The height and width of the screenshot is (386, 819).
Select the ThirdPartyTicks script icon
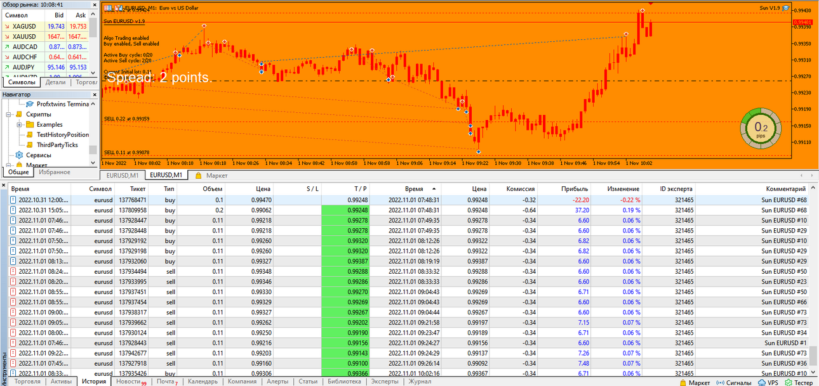point(29,145)
